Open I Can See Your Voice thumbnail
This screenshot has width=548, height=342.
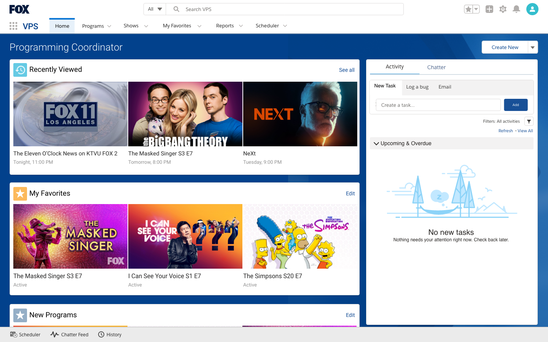click(x=185, y=236)
